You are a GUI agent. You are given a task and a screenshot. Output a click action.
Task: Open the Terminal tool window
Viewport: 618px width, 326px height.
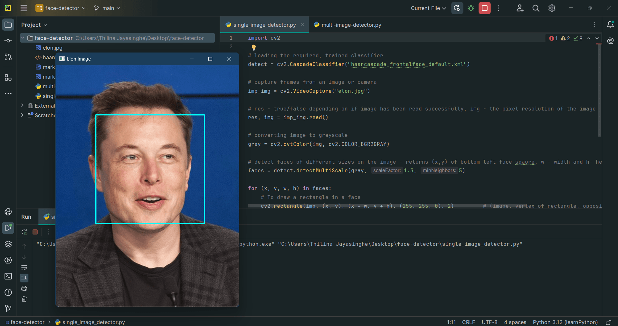pyautogui.click(x=8, y=276)
